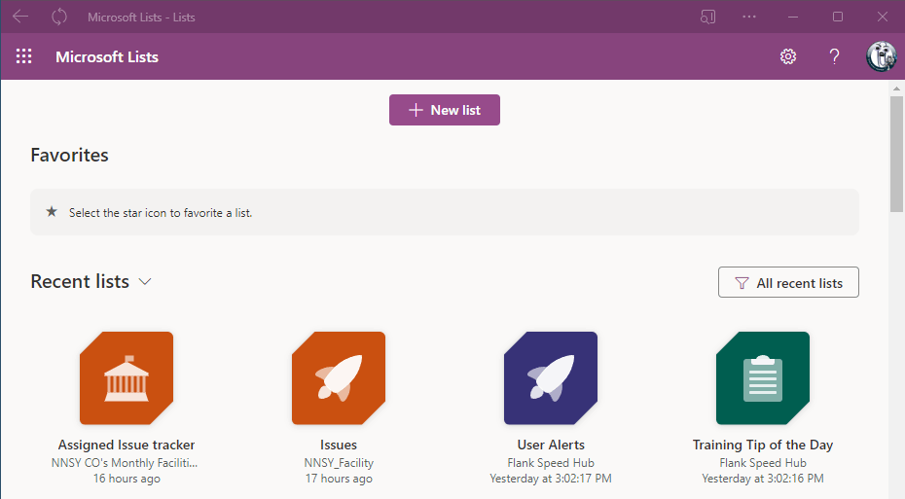Click the User Alerts title text
The height and width of the screenshot is (499, 905).
[551, 445]
